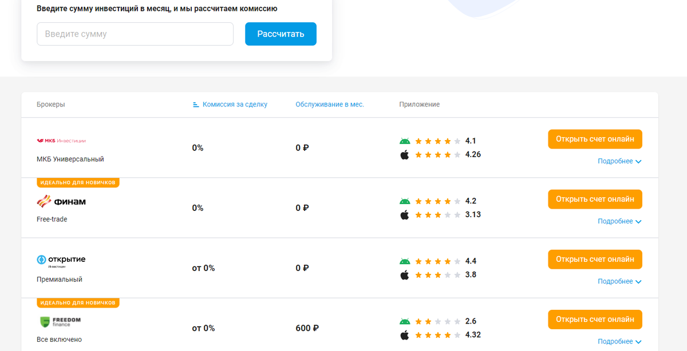Image resolution: width=687 pixels, height=351 pixels.
Task: Click the Apple icon in Финам Free-trade row
Action: [405, 214]
